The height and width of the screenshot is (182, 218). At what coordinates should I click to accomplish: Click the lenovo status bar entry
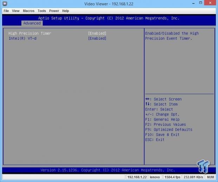pos(155,177)
